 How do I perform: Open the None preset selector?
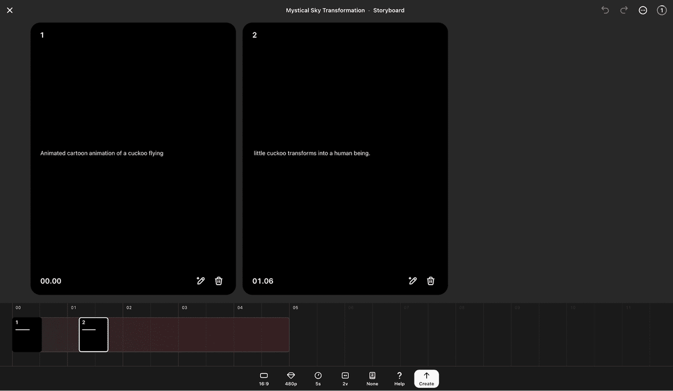372,379
